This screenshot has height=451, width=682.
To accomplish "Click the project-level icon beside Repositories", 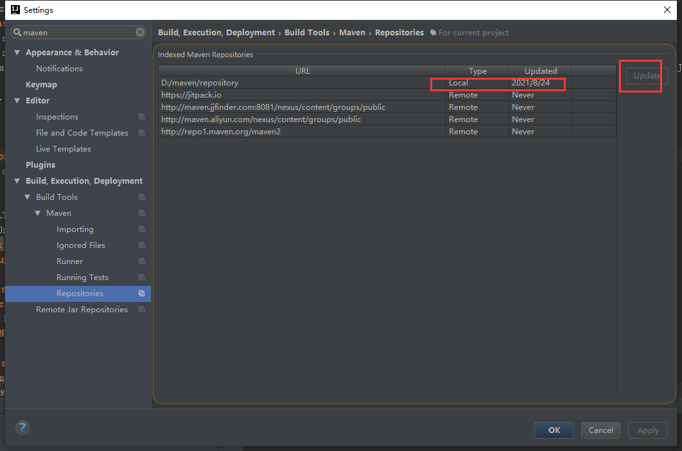I will [141, 294].
